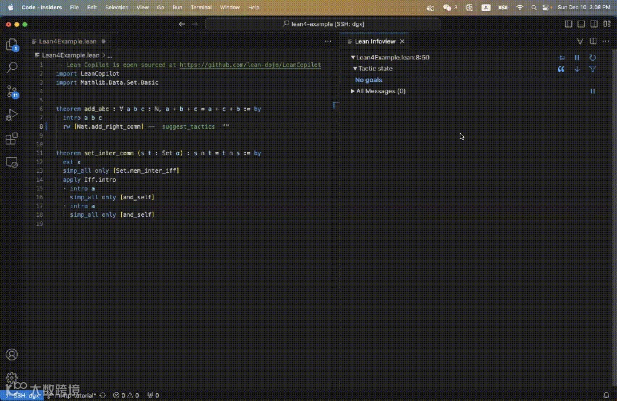The image size is (617, 401).
Task: Pause updating of the Infoview goal
Action: click(577, 58)
